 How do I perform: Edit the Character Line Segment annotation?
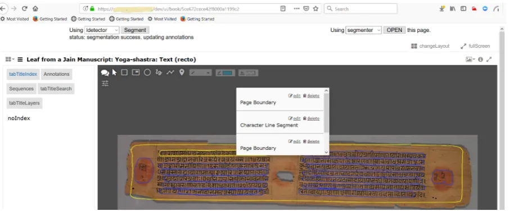click(294, 118)
